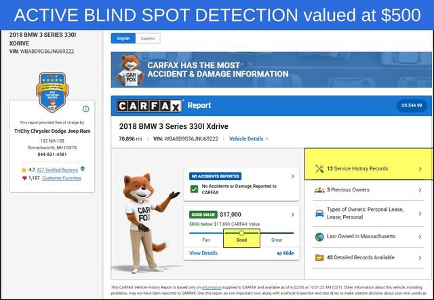Select the English language tab

(124, 39)
